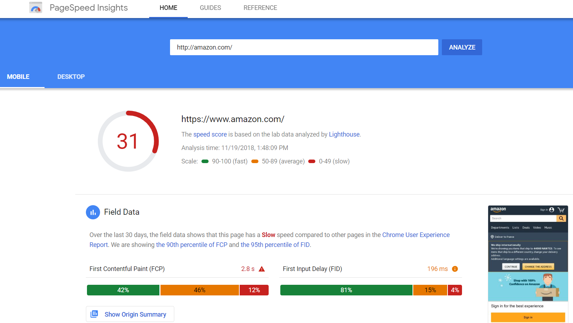Image resolution: width=573 pixels, height=323 pixels.
Task: Click the shopping cart icon in the Amazon preview
Action: 561,210
